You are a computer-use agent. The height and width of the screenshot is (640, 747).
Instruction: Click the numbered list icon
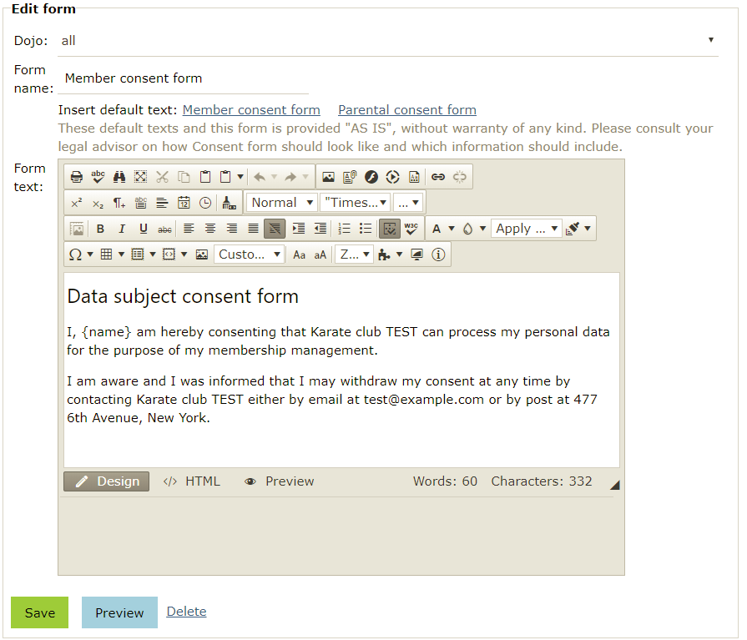pyautogui.click(x=344, y=229)
